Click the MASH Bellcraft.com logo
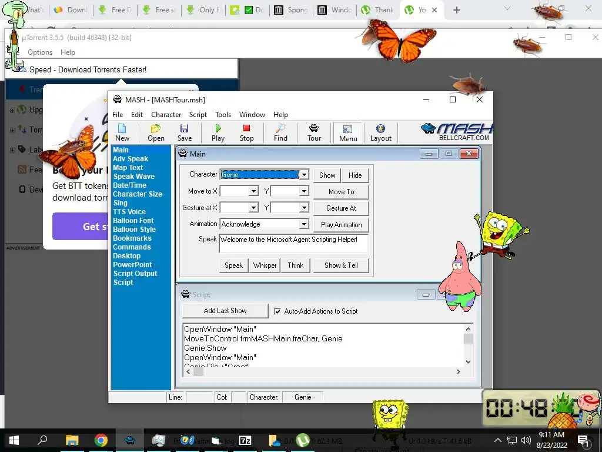 click(456, 132)
